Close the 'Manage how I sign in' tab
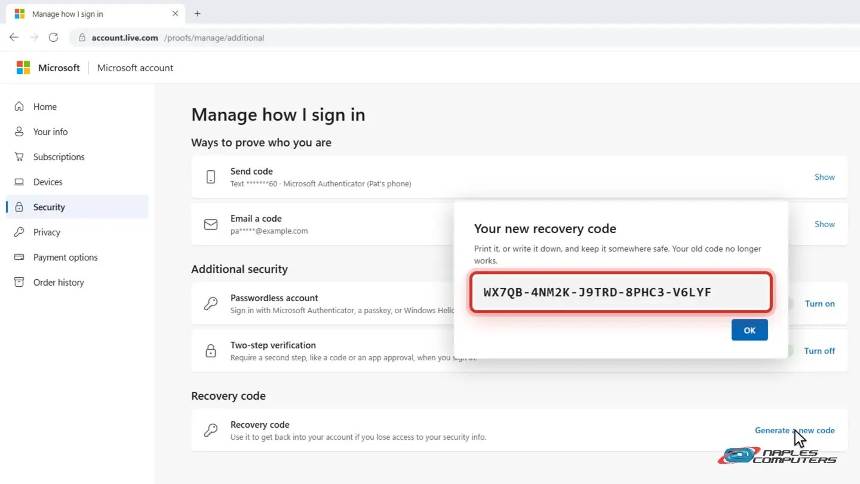 tap(175, 13)
